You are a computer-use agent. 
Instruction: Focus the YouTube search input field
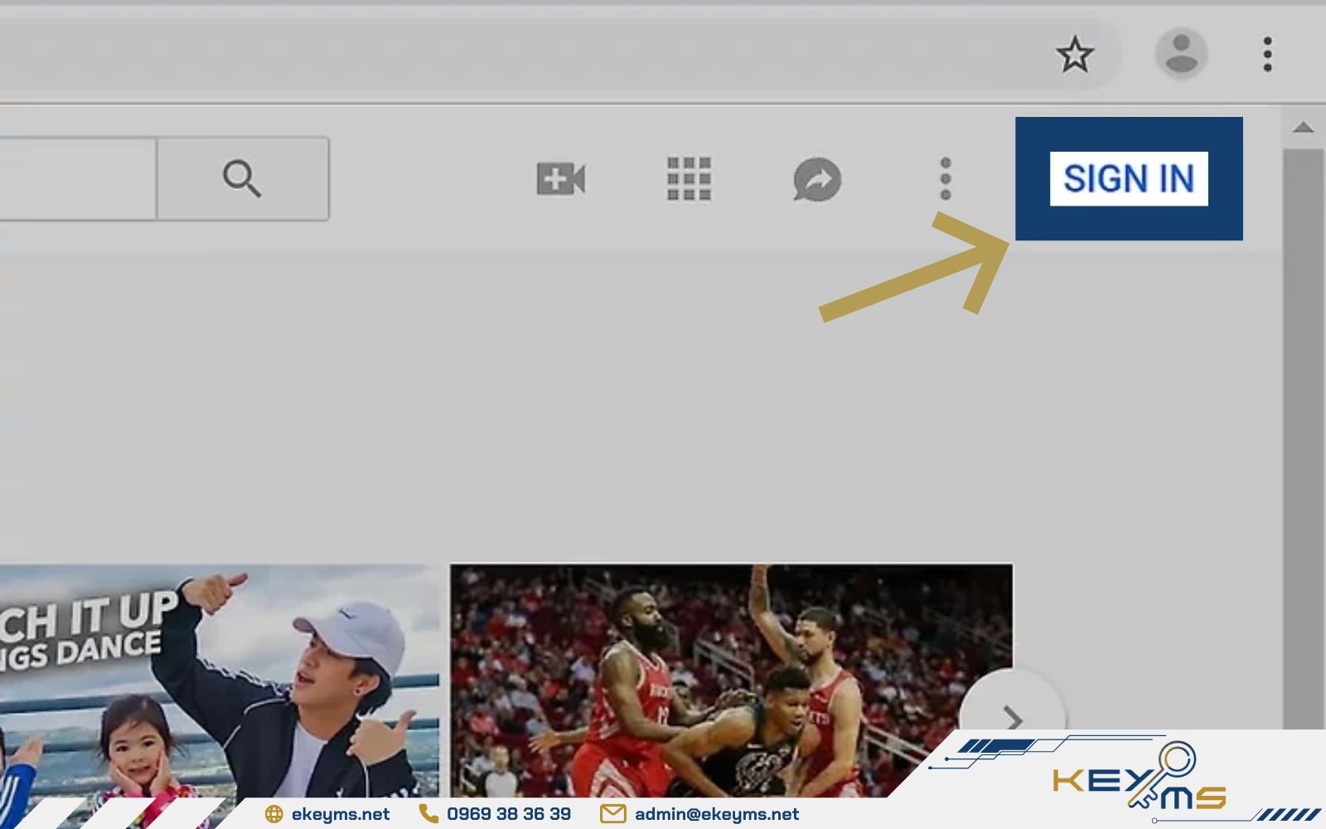(75, 179)
